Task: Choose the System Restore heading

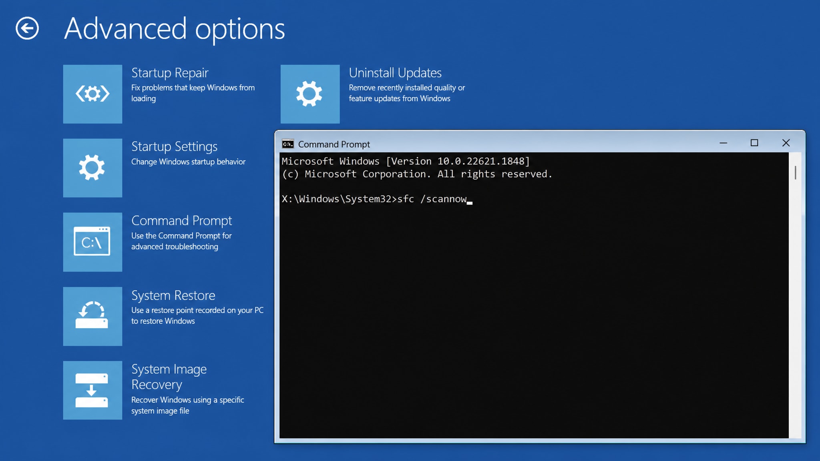Action: pyautogui.click(x=173, y=295)
